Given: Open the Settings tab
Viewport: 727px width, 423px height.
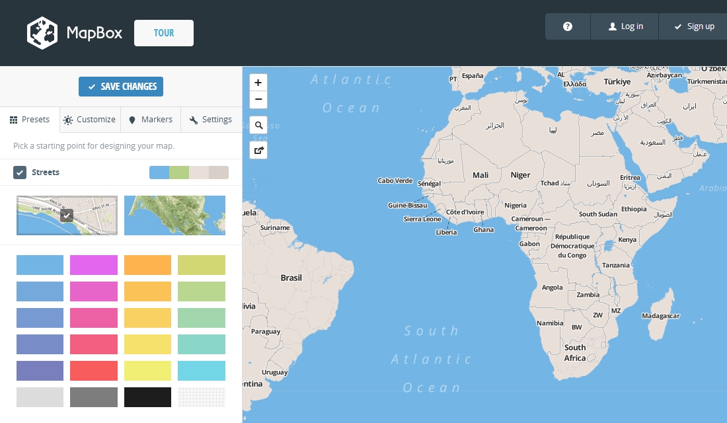Looking at the screenshot, I should 210,120.
